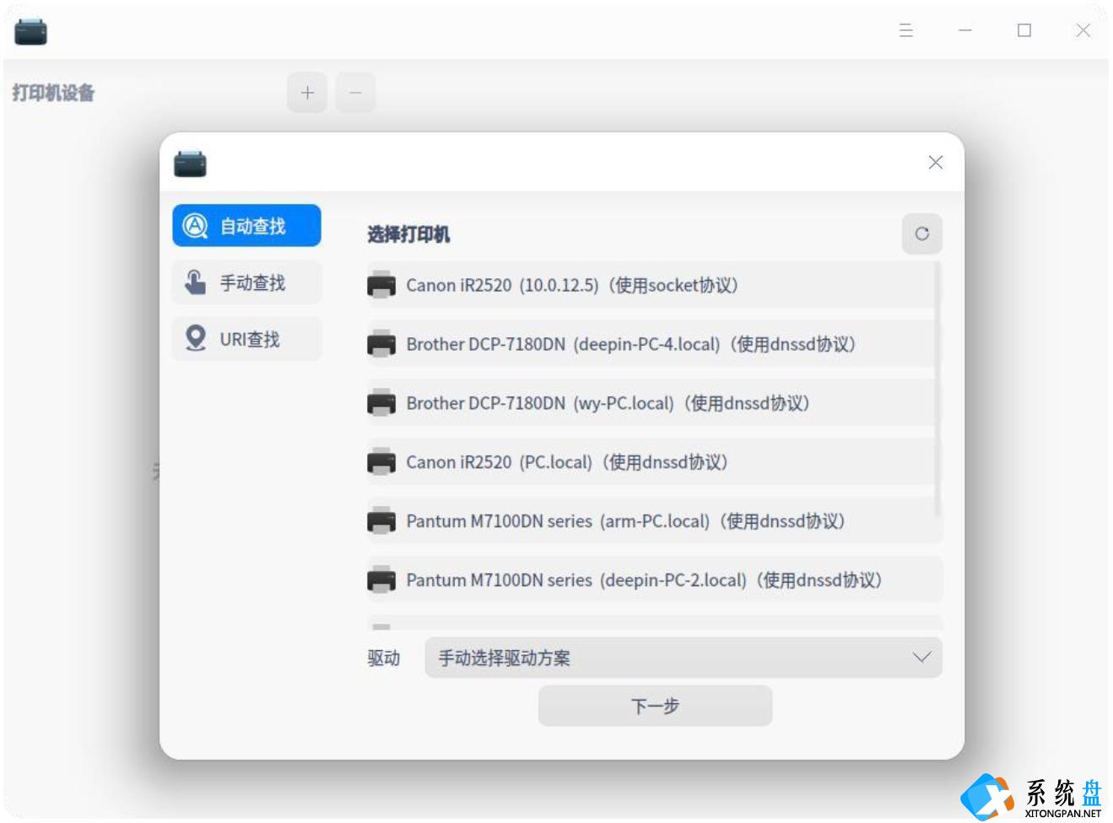Minimize the main printer manager window
This screenshot has width=1113, height=823.
tap(964, 30)
